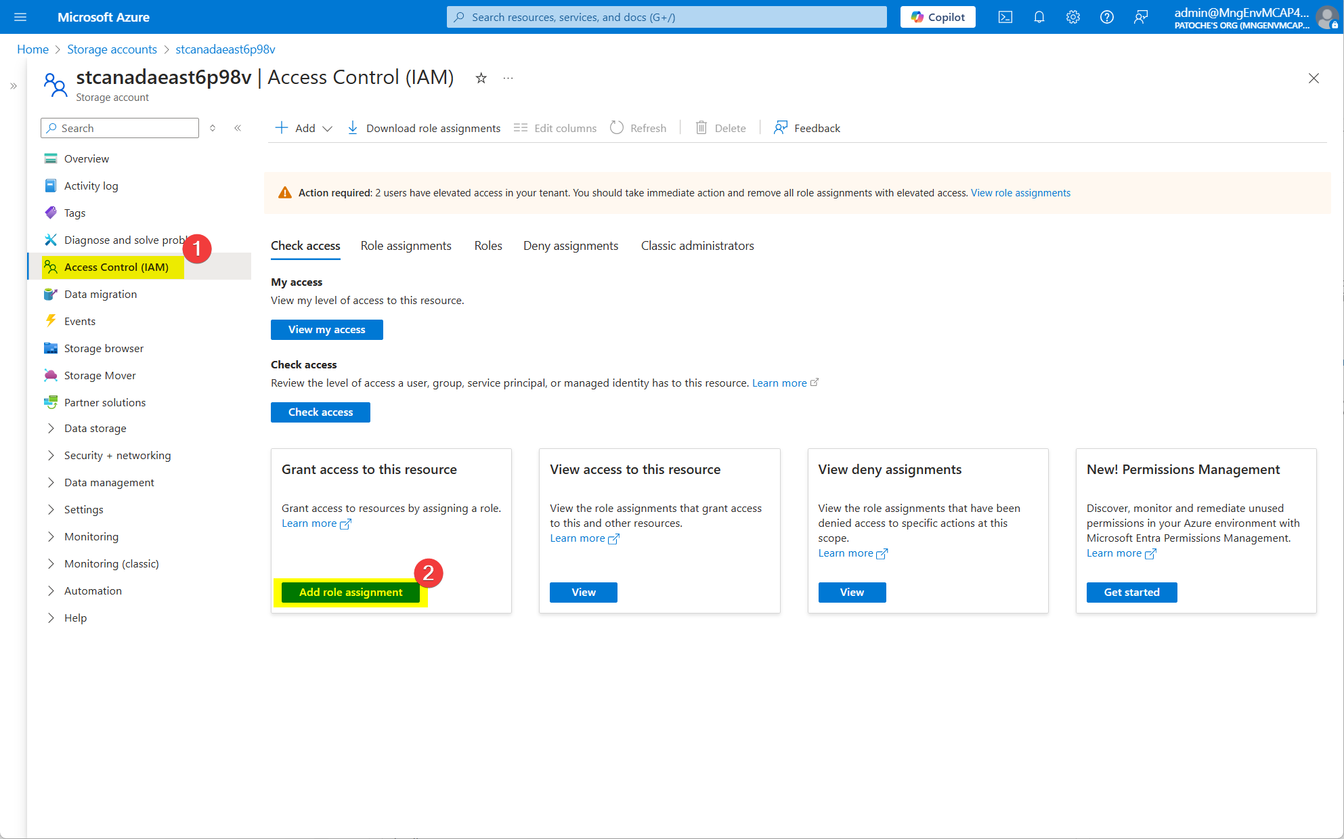Open the Feedback toolbar item
1344x839 pixels.
807,128
